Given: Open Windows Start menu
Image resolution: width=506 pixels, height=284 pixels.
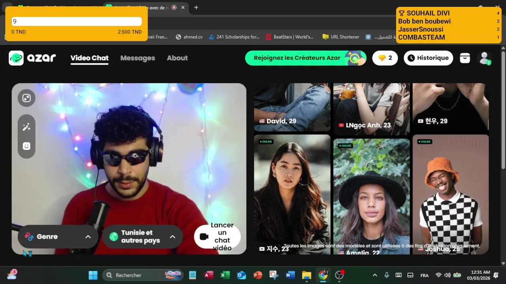Looking at the screenshot, I should [93, 275].
